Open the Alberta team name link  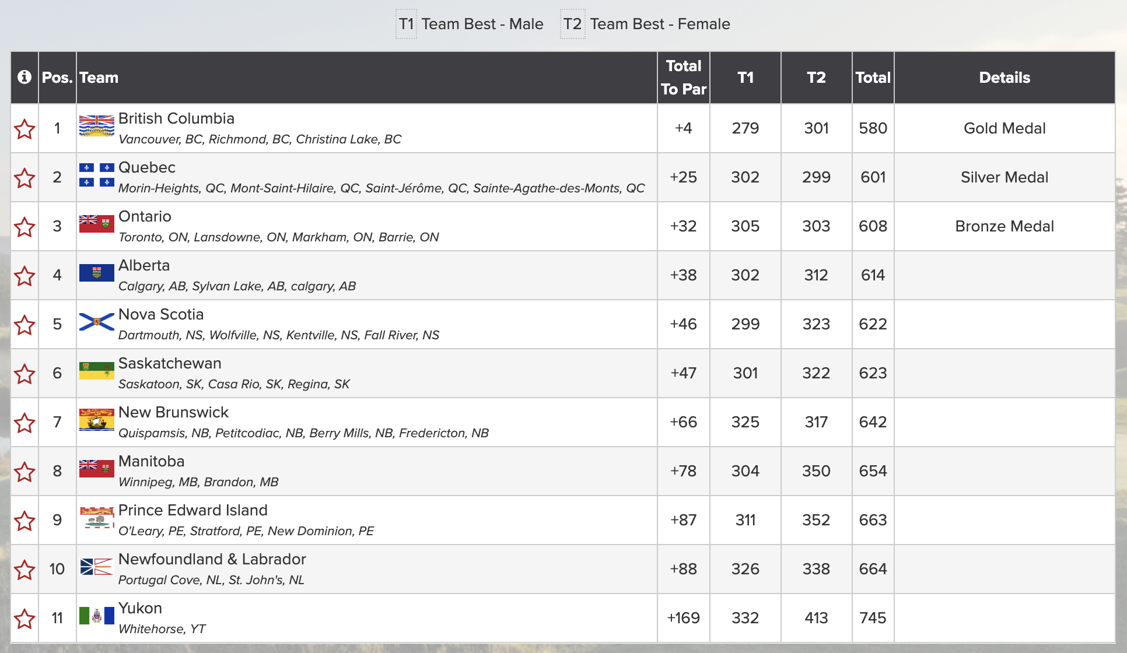tap(144, 265)
